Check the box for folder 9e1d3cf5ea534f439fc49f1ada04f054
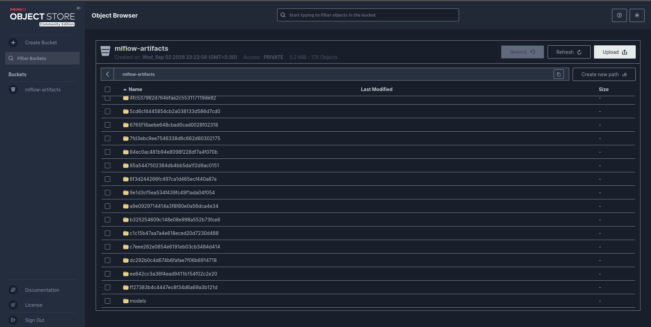 [108, 193]
